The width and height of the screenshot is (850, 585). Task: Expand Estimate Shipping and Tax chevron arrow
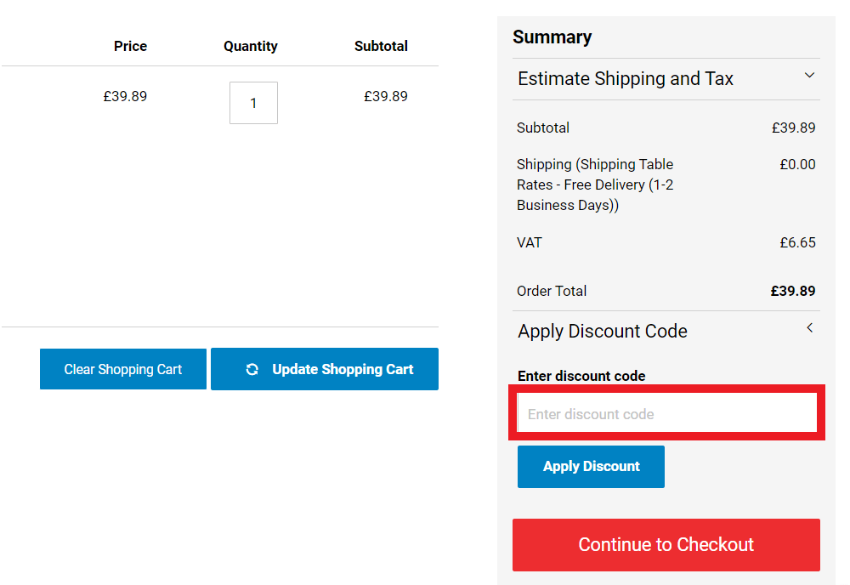click(809, 76)
